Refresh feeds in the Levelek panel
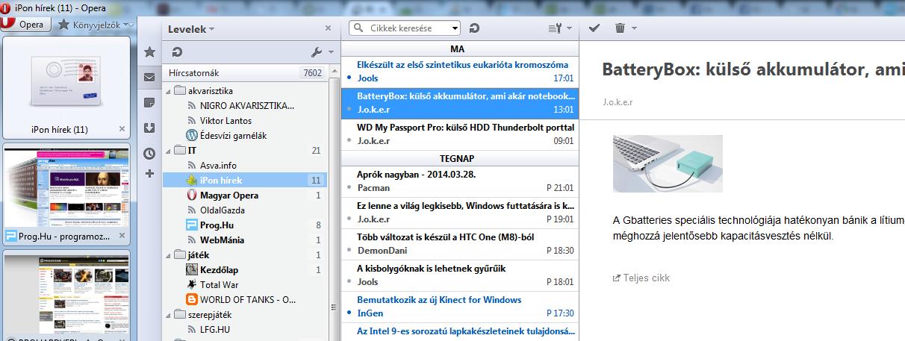Screen dimensions: 905x341 177,52
